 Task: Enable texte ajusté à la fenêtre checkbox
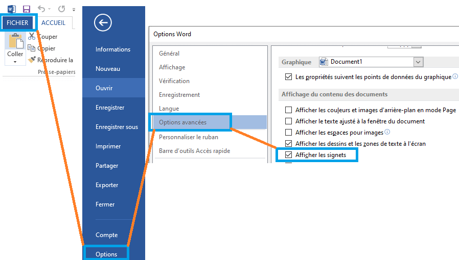(289, 121)
